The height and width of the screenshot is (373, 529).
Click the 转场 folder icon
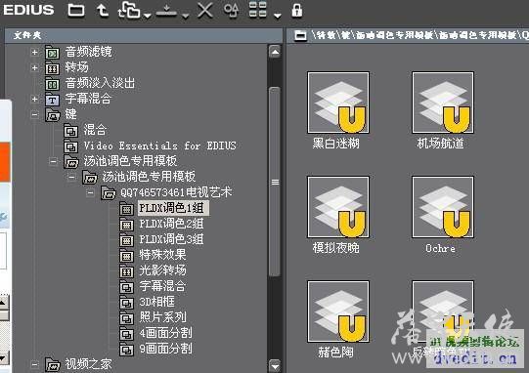click(x=52, y=68)
